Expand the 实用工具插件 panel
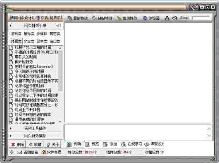Viewport: 219px width, 163px height. click(35, 128)
